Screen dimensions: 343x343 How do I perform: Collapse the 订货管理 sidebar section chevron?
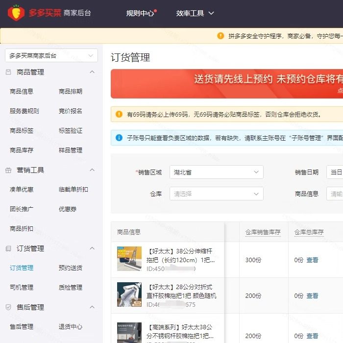[x=92, y=248]
